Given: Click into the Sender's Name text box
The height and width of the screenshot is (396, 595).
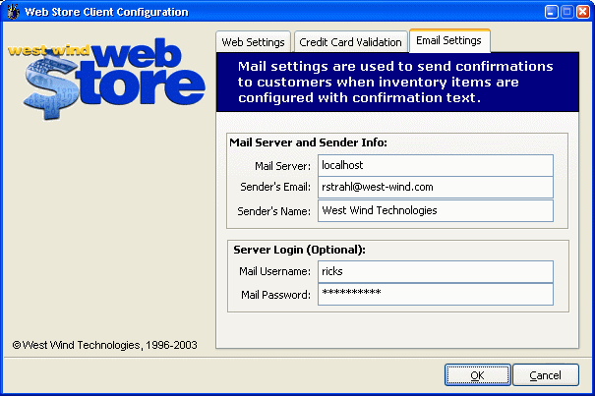Looking at the screenshot, I should (x=435, y=210).
